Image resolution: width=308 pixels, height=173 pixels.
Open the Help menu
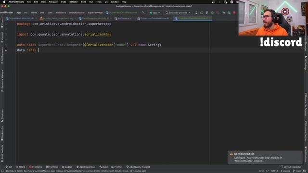[124, 2]
